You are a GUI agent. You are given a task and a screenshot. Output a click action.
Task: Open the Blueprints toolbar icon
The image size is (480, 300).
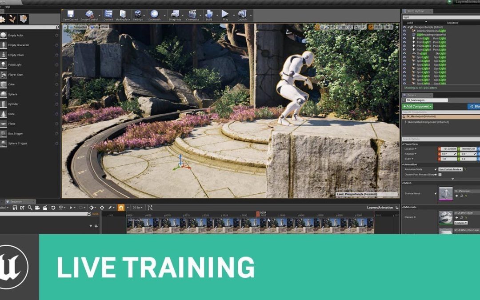[175, 14]
